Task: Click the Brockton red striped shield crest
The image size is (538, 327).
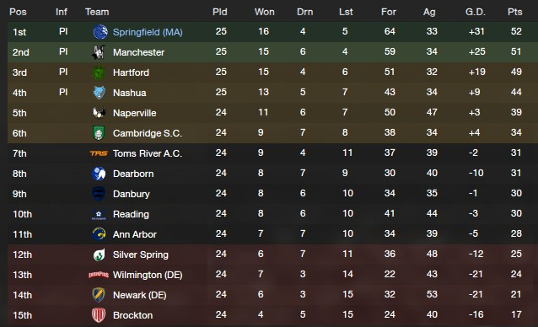Action: [x=99, y=315]
